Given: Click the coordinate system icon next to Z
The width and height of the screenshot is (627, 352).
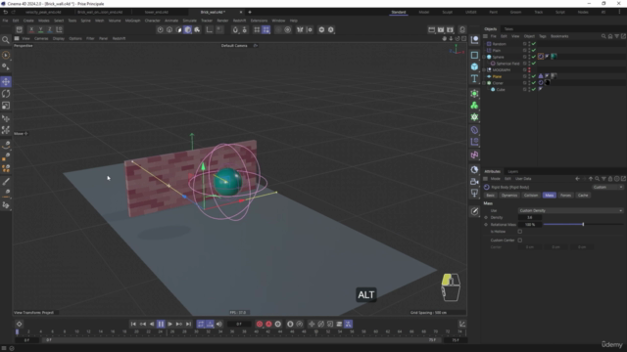Looking at the screenshot, I should (59, 29).
